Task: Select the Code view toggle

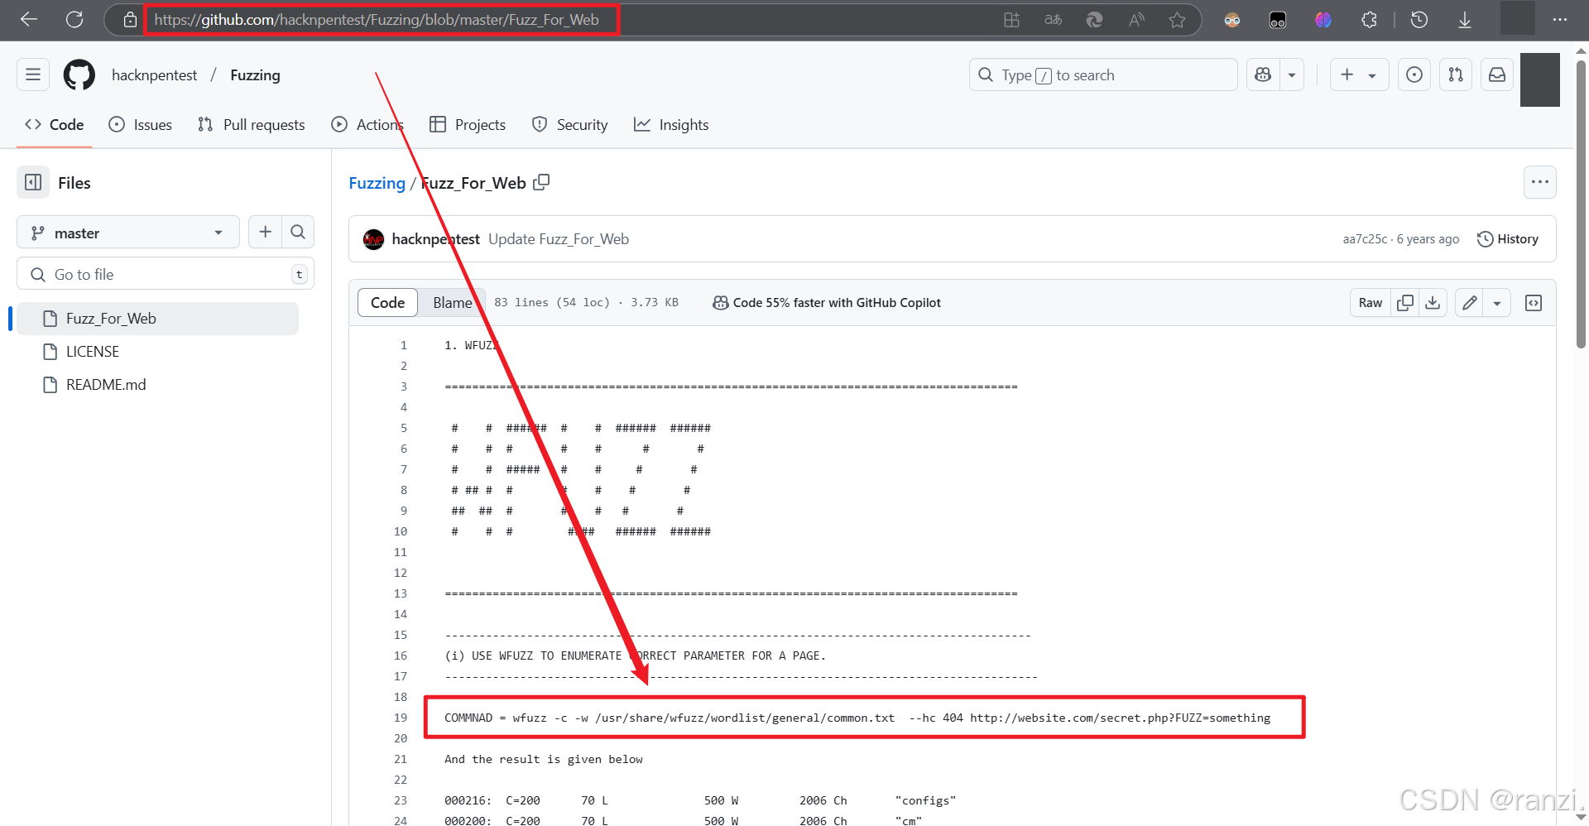Action: point(387,303)
